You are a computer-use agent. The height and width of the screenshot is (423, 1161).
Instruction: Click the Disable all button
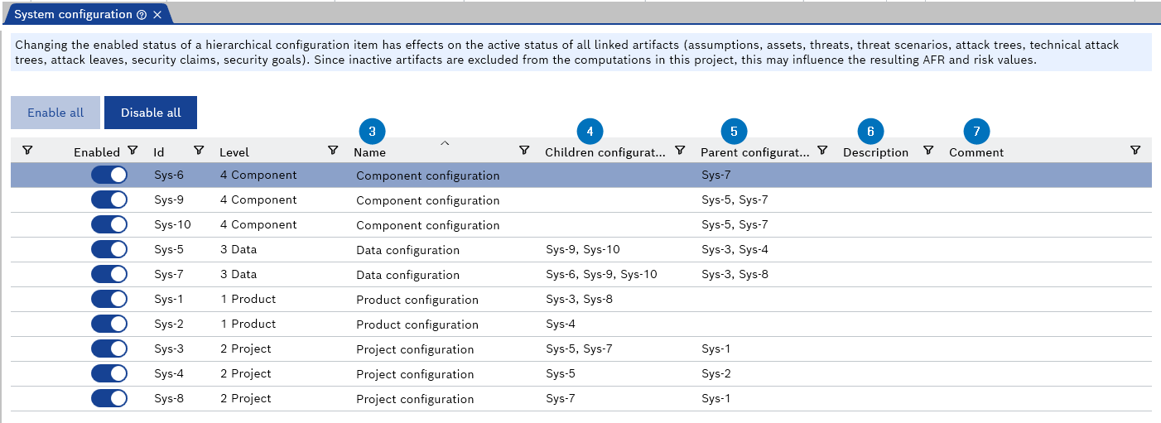point(151,113)
